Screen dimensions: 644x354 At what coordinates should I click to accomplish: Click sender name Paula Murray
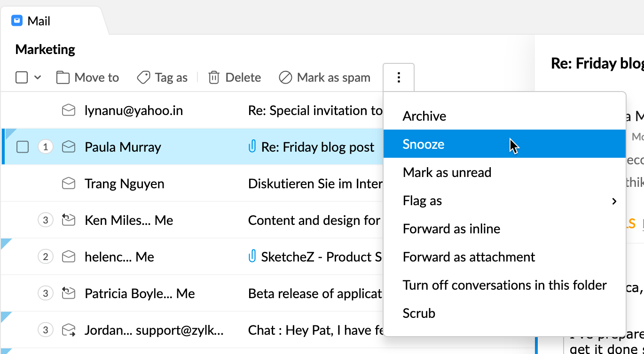(123, 147)
